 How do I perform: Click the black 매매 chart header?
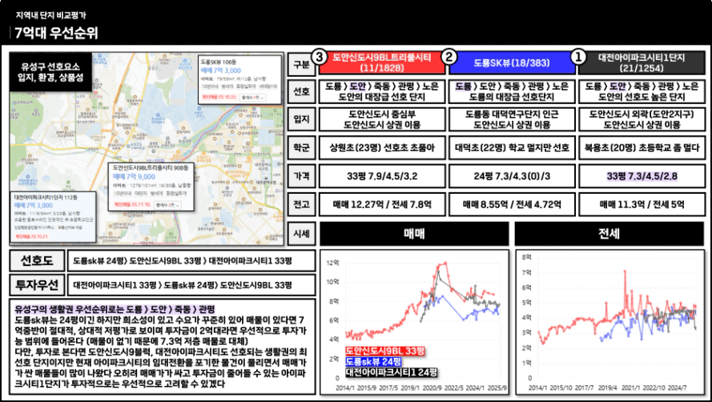[414, 234]
